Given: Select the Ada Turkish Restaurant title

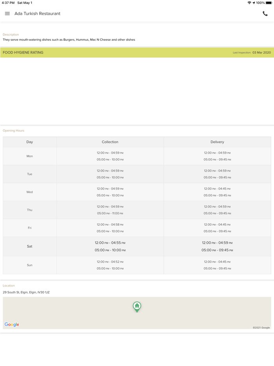Looking at the screenshot, I should 37,14.
